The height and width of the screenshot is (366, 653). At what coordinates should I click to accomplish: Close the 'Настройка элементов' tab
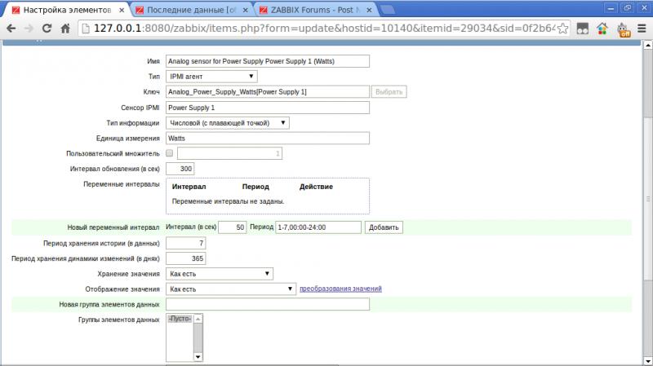[122, 10]
